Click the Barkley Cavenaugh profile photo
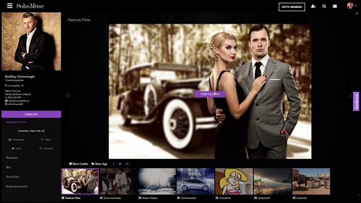The width and height of the screenshot is (361, 203). (x=32, y=41)
